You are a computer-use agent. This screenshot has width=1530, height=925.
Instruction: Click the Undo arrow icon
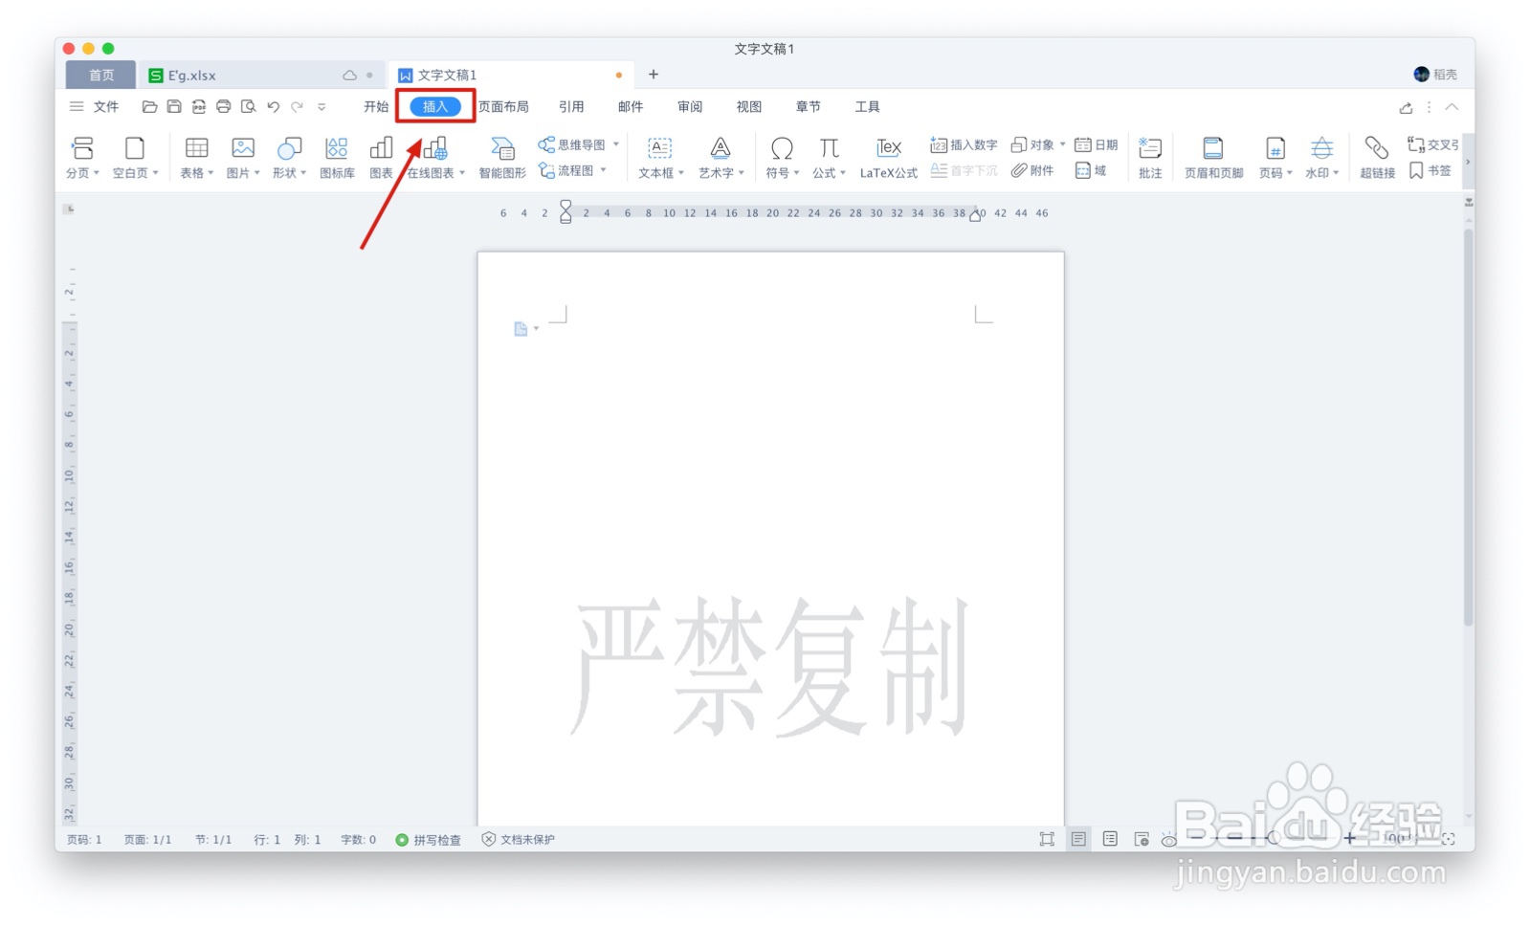273,106
